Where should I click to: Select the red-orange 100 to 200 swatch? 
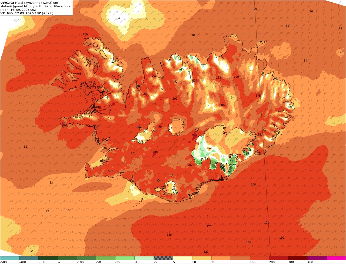pyautogui.click(x=259, y=258)
